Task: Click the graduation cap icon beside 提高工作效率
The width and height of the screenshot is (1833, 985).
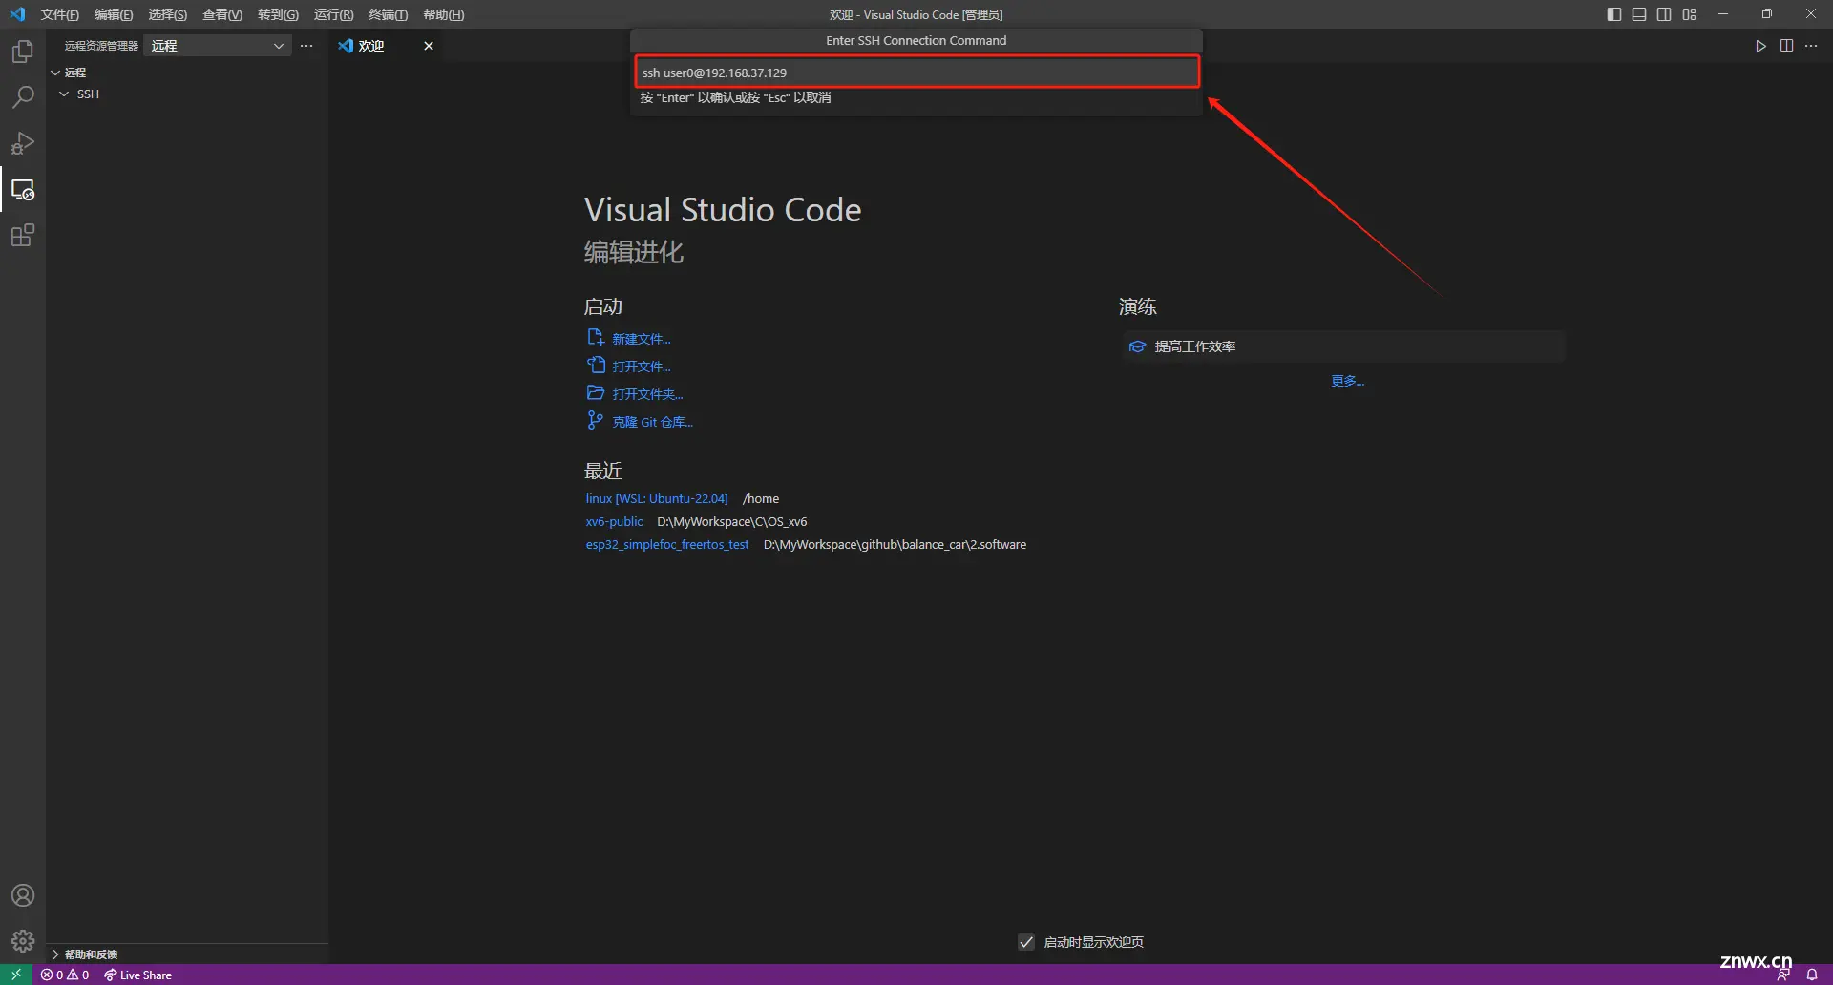Action: [1137, 346]
